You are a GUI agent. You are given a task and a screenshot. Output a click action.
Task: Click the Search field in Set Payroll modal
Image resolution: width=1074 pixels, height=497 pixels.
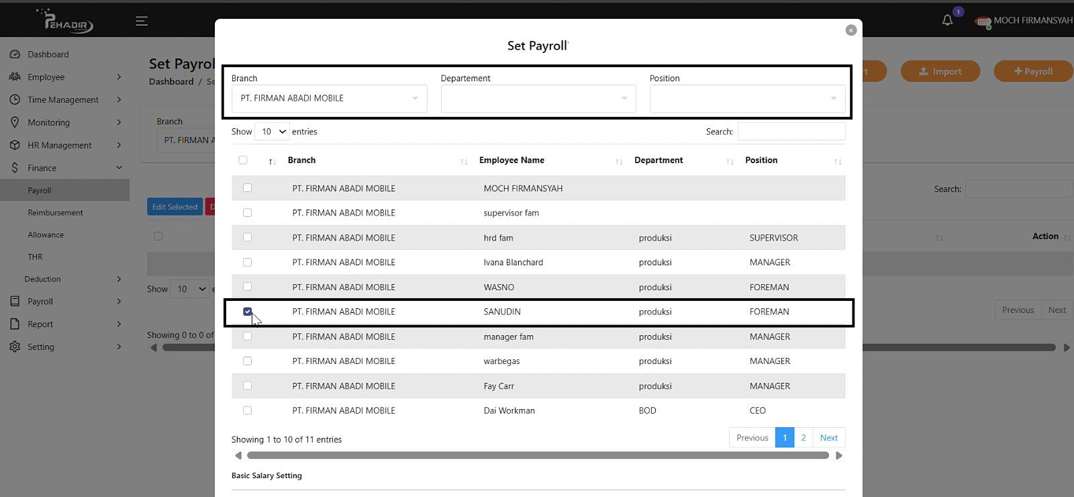pos(791,132)
